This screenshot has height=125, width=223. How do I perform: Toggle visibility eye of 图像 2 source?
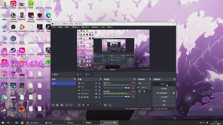[96, 83]
